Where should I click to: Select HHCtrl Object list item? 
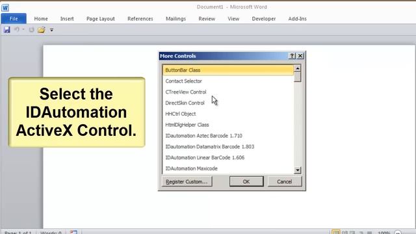[228, 114]
